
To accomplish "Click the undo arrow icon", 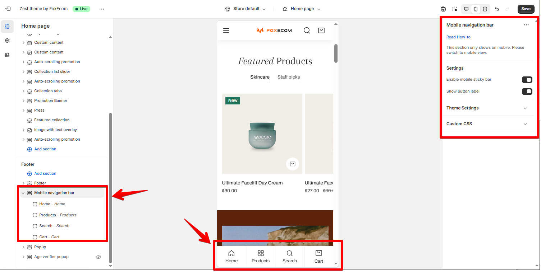I will point(497,9).
